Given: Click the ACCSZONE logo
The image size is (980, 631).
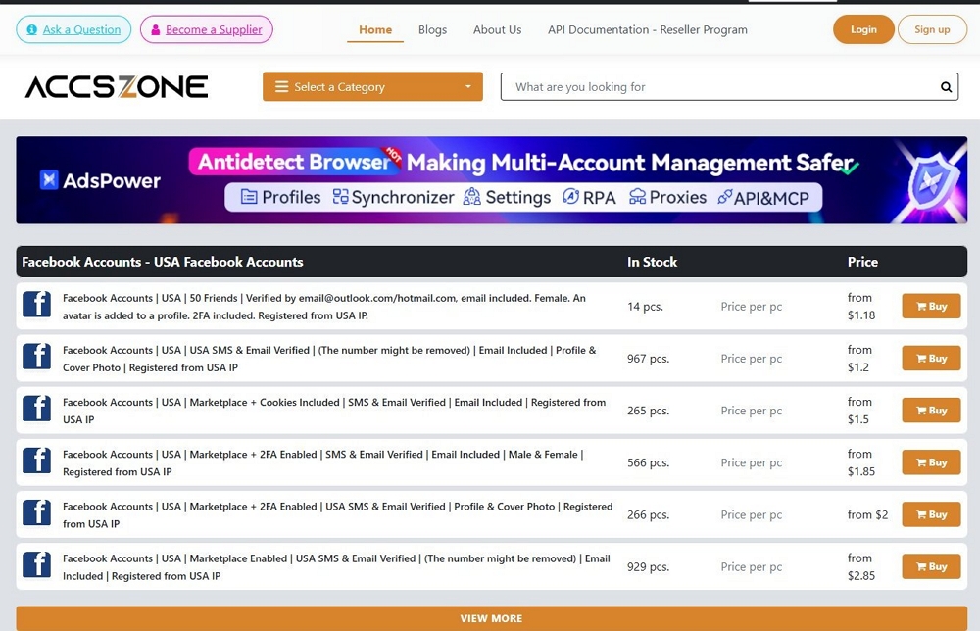Looking at the screenshot, I should point(117,87).
